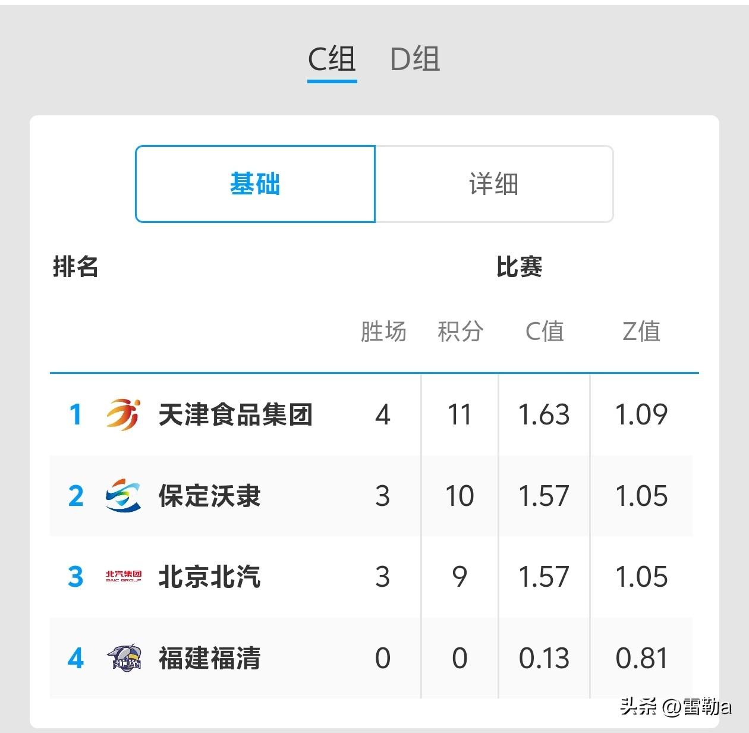Click the 头条 @雷勒a watermark
The height and width of the screenshot is (733, 749).
675,706
